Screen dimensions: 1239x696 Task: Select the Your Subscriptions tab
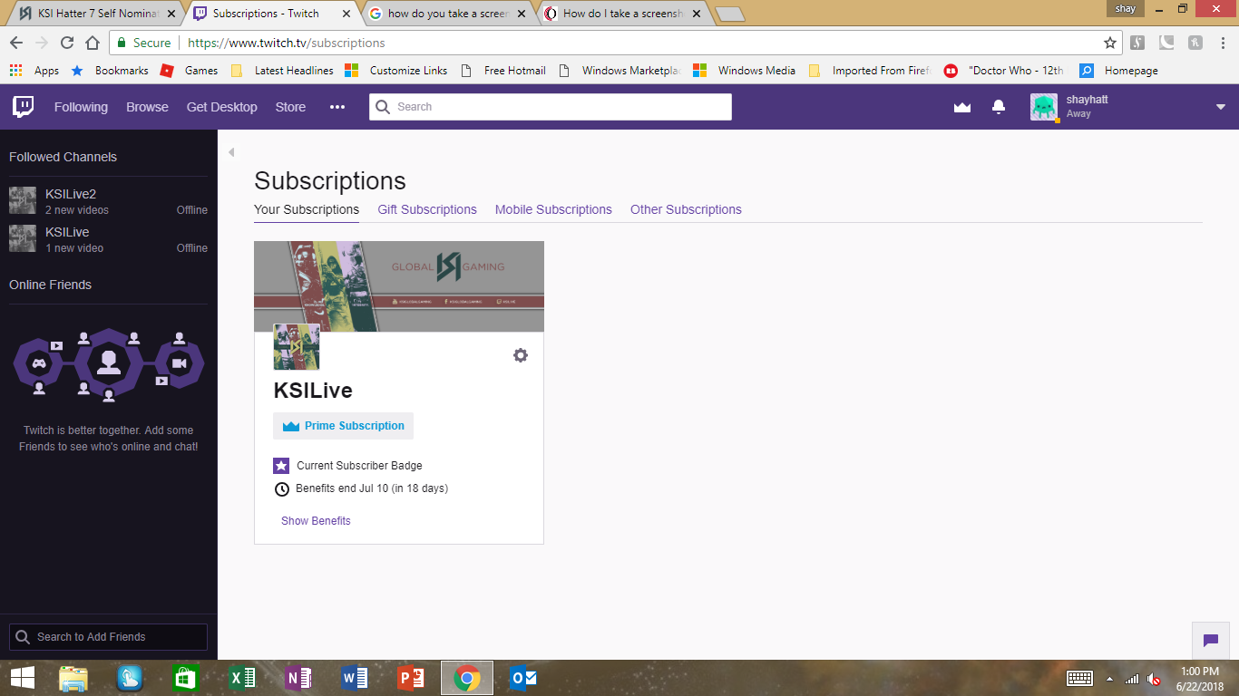click(x=307, y=209)
